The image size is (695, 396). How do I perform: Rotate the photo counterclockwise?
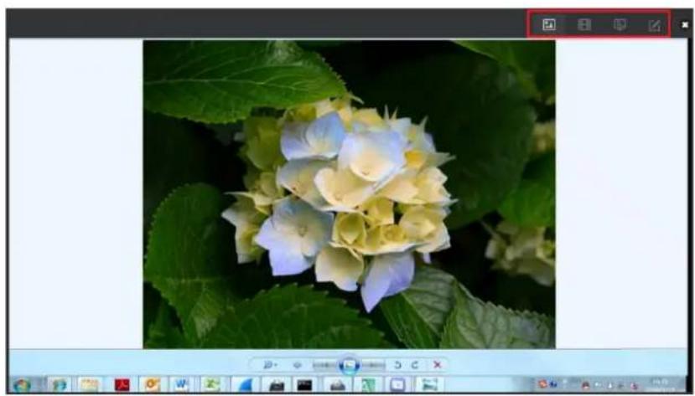[397, 364]
